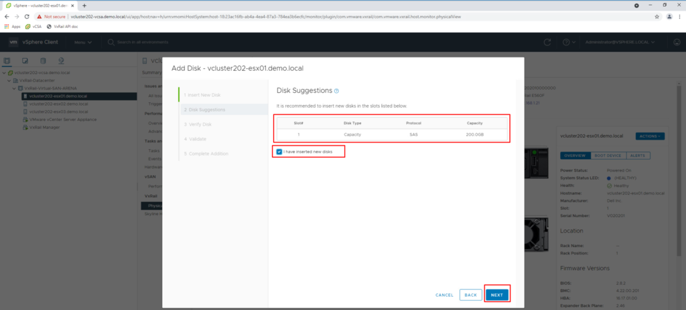Open the Apps bookmarks shortcut
The height and width of the screenshot is (310, 686).
tap(12, 26)
